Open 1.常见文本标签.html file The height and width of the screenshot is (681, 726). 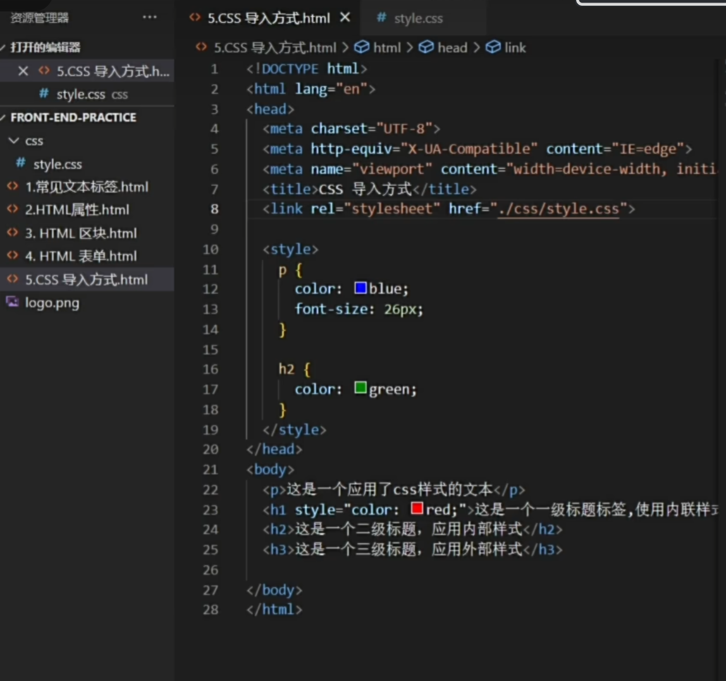[87, 187]
